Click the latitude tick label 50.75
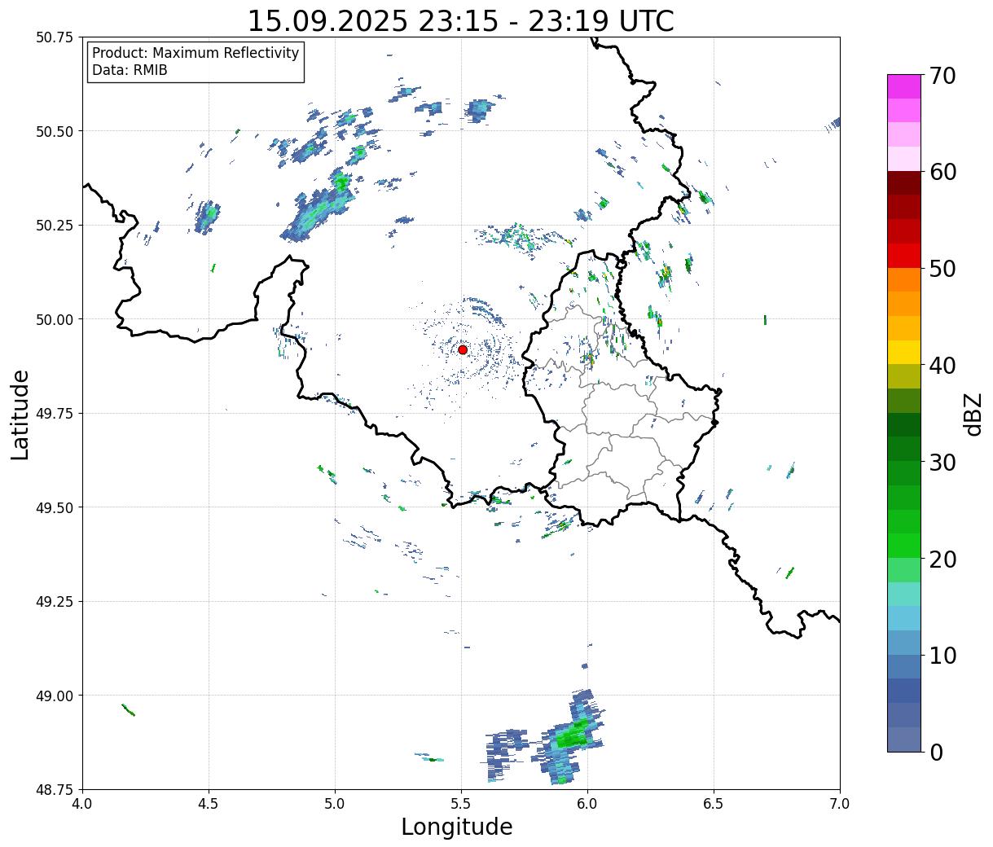The image size is (993, 847). coord(55,37)
